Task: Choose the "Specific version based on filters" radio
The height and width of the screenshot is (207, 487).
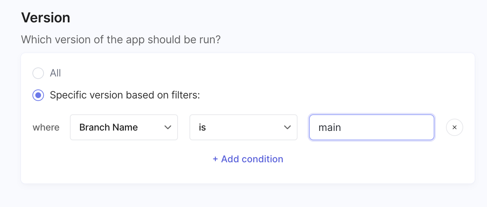Action: [38, 95]
